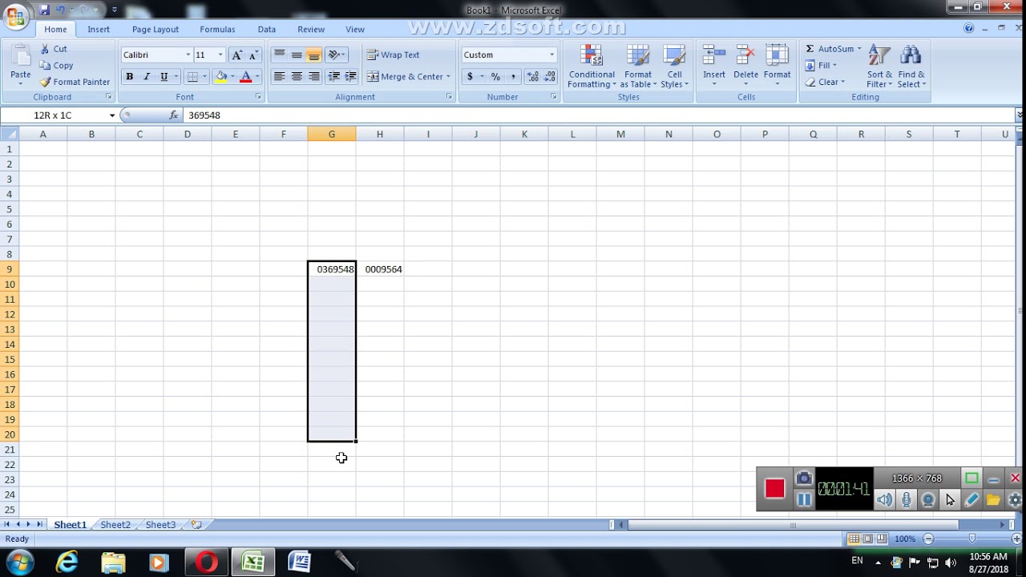Increase the indent
This screenshot has width=1026, height=577.
pos(350,77)
